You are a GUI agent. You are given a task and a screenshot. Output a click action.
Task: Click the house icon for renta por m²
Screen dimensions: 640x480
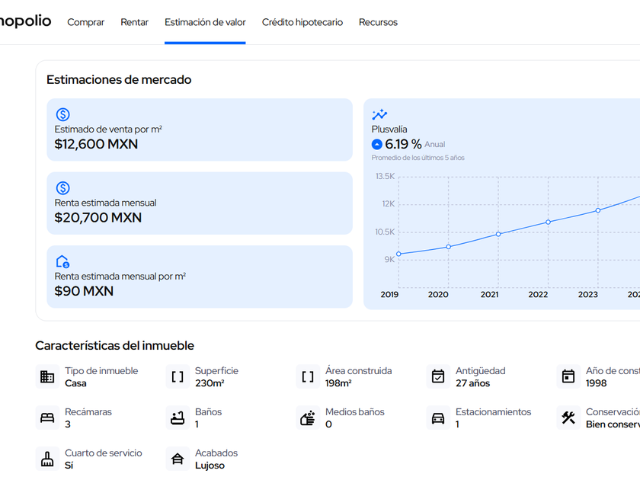tap(63, 262)
